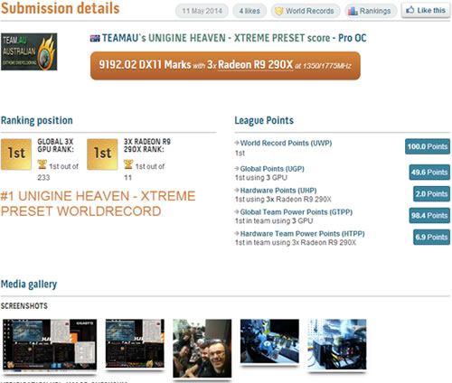The image size is (452, 383).
Task: Open group selfie photo thumbnail
Action: coord(202,349)
